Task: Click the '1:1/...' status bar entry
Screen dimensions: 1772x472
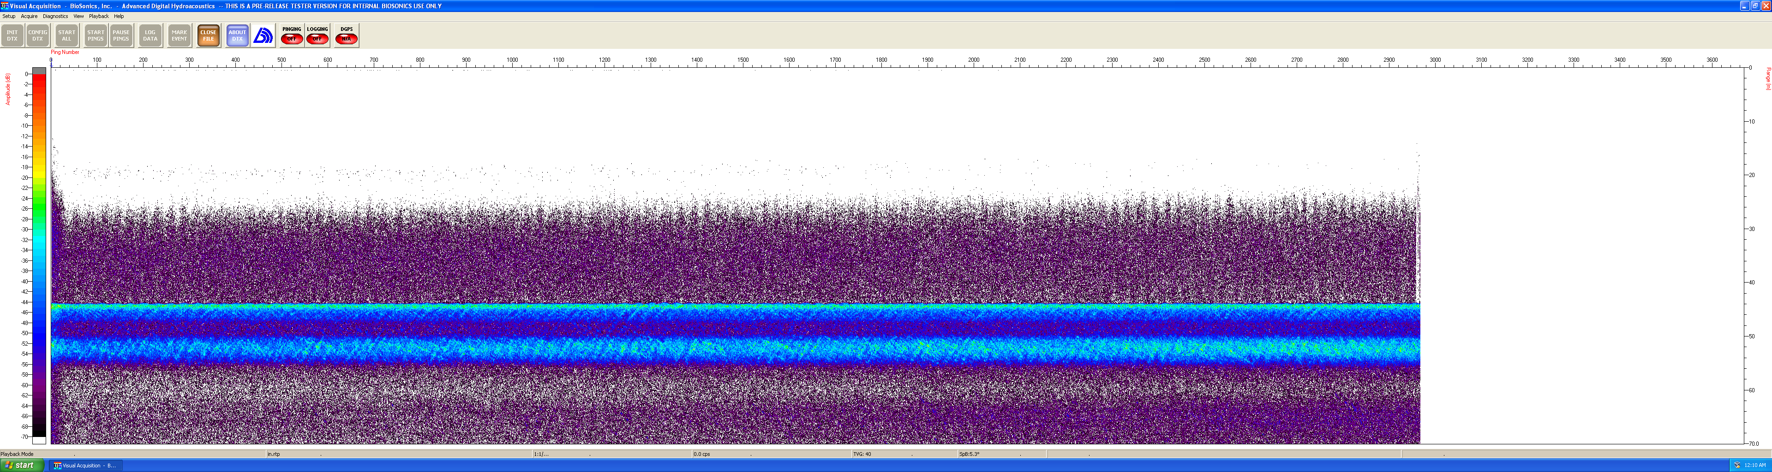Action: (x=541, y=454)
